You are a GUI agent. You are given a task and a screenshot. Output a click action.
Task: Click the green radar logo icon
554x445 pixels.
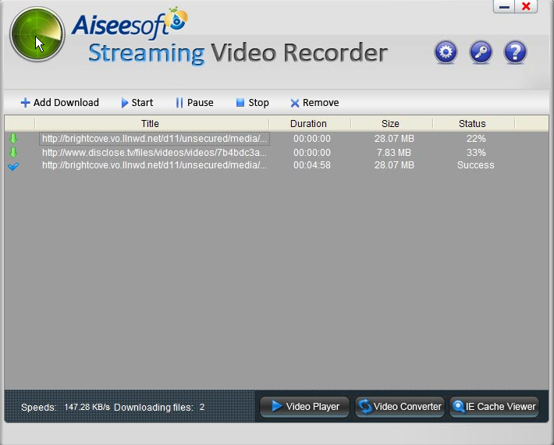pyautogui.click(x=37, y=34)
